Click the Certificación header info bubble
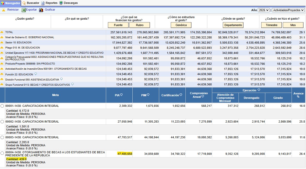Viewport: 306px width, 169px height. [181, 95]
